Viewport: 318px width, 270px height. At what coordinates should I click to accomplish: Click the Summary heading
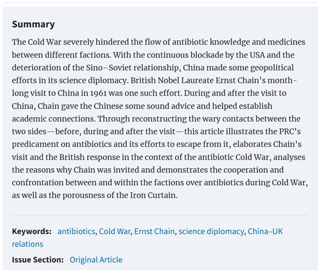point(33,24)
